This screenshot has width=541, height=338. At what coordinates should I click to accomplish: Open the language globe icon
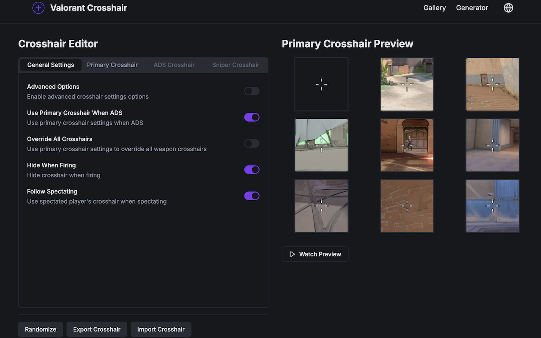point(508,8)
